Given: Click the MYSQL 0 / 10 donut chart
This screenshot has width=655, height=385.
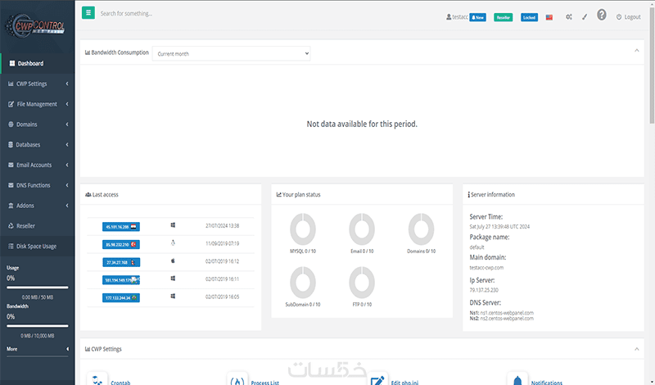Looking at the screenshot, I should 303,229.
